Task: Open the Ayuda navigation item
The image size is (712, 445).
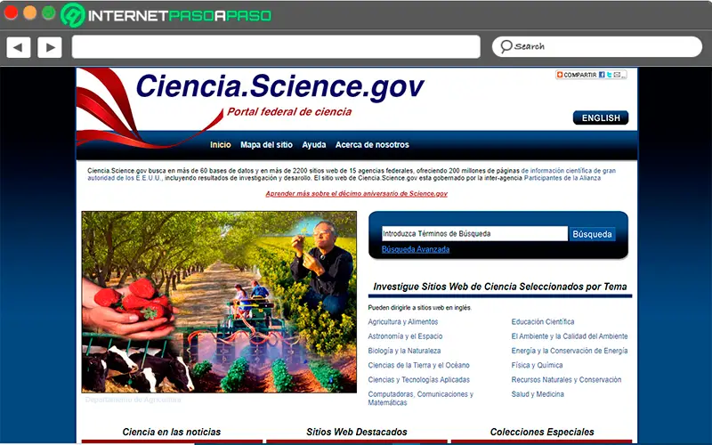Action: click(x=314, y=144)
